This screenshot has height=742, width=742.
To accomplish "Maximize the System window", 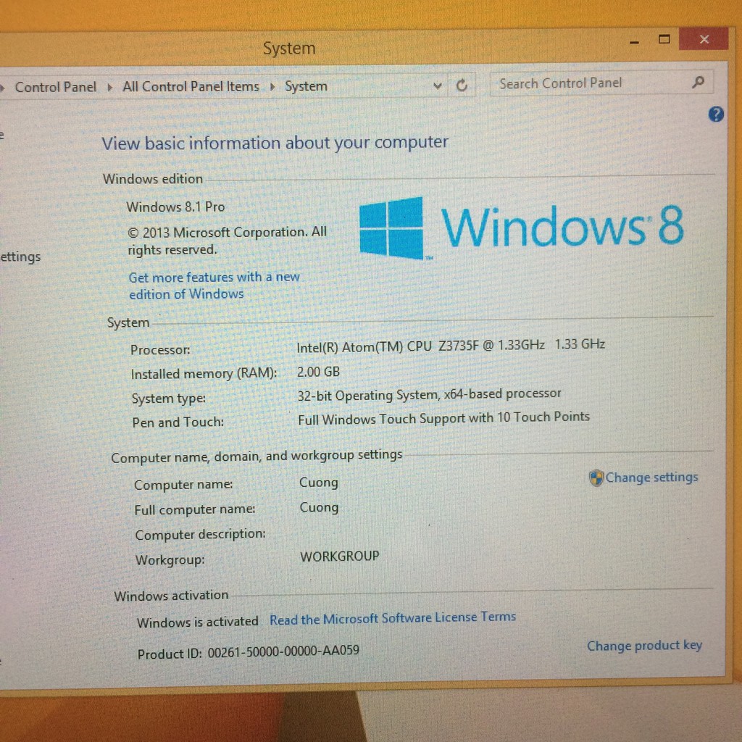I will click(664, 40).
